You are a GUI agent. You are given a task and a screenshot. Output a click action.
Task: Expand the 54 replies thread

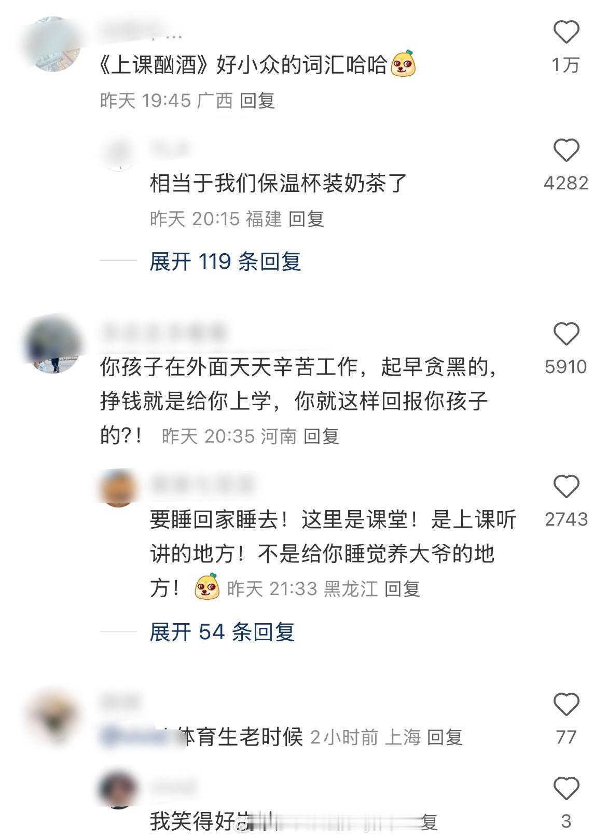click(222, 632)
